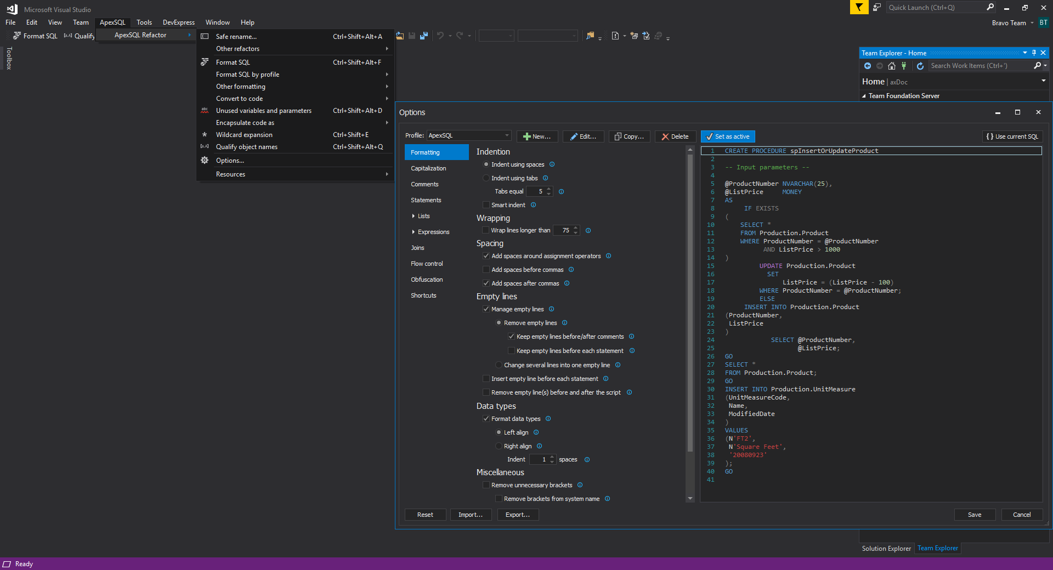The height and width of the screenshot is (570, 1053).
Task: Click the Open File folder icon
Action: [400, 36]
